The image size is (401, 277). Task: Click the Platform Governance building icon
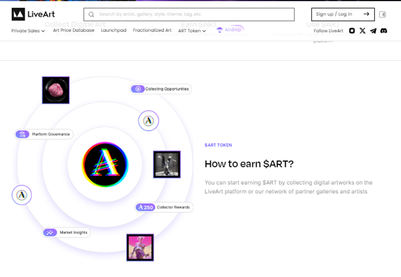[23, 134]
